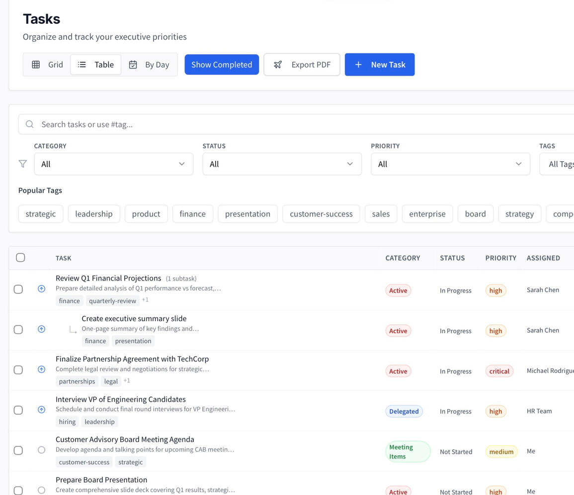
Task: Open the Priority filter dropdown
Action: [450, 164]
